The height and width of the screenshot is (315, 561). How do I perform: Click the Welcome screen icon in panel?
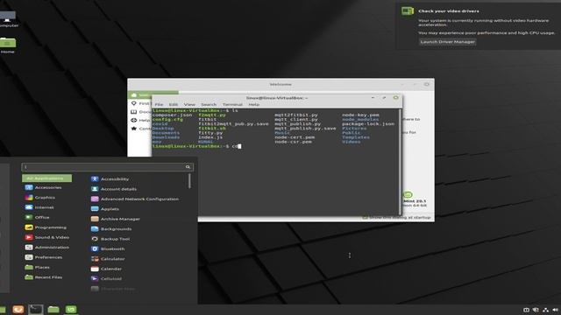coord(71,309)
